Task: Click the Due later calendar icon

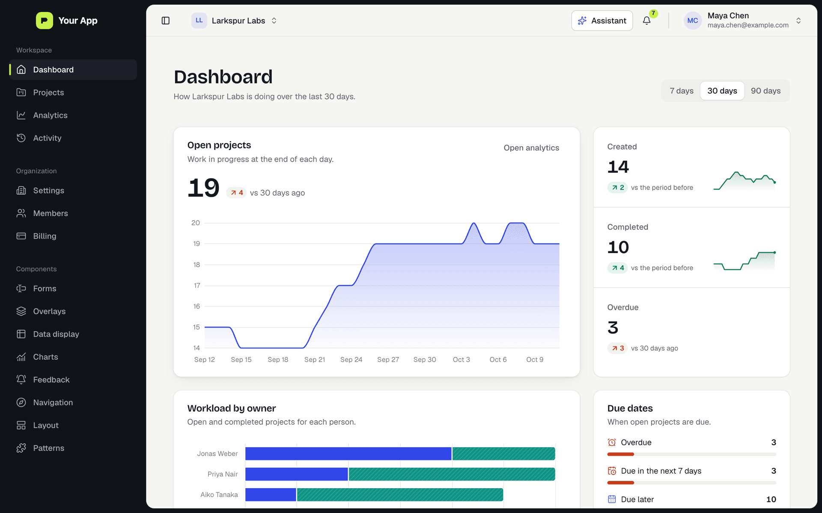Action: (612, 499)
